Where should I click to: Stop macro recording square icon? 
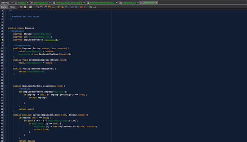(85, 7)
